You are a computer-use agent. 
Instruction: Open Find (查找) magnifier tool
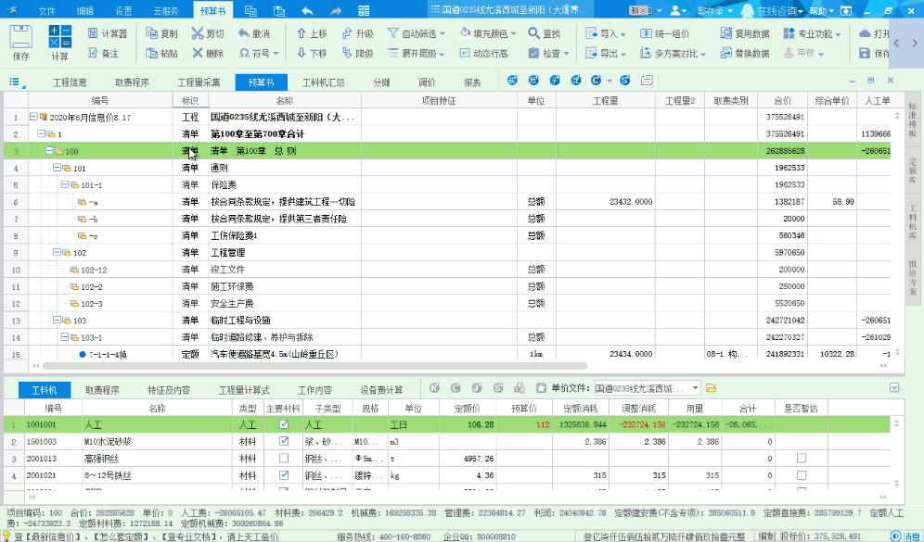[x=544, y=33]
